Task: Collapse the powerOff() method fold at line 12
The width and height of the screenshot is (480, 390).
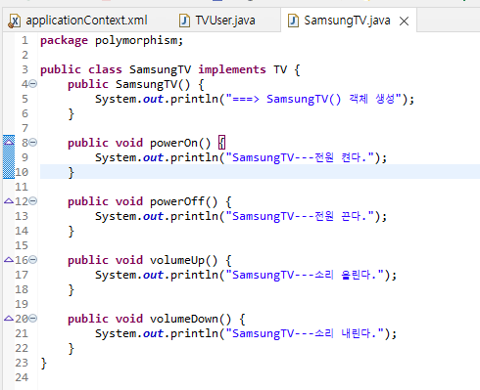Action: (33, 201)
